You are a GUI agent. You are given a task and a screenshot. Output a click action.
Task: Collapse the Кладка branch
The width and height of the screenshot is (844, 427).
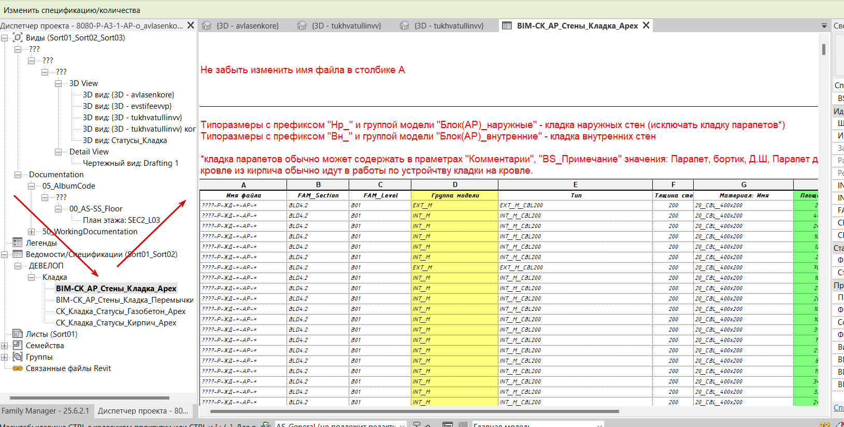click(x=32, y=277)
